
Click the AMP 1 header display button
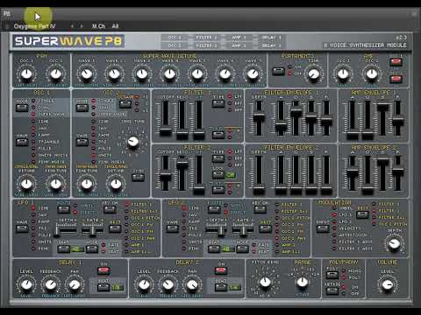coord(239,38)
